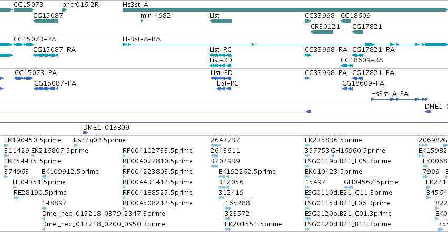Image resolution: width=448 pixels, height=232 pixels.
Task: Select the CG15073-RA transcript
Action: pos(24,45)
